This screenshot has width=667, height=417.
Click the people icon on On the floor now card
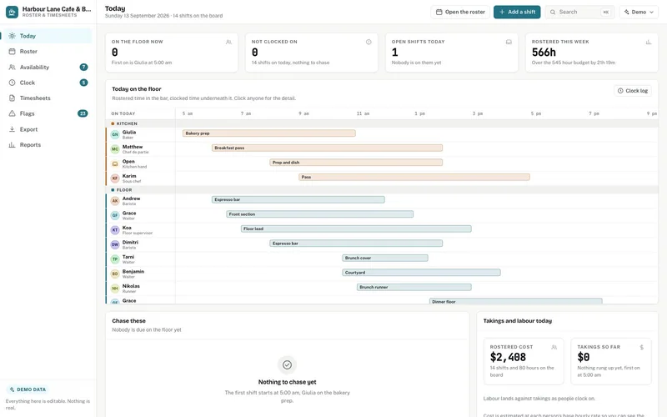[228, 43]
